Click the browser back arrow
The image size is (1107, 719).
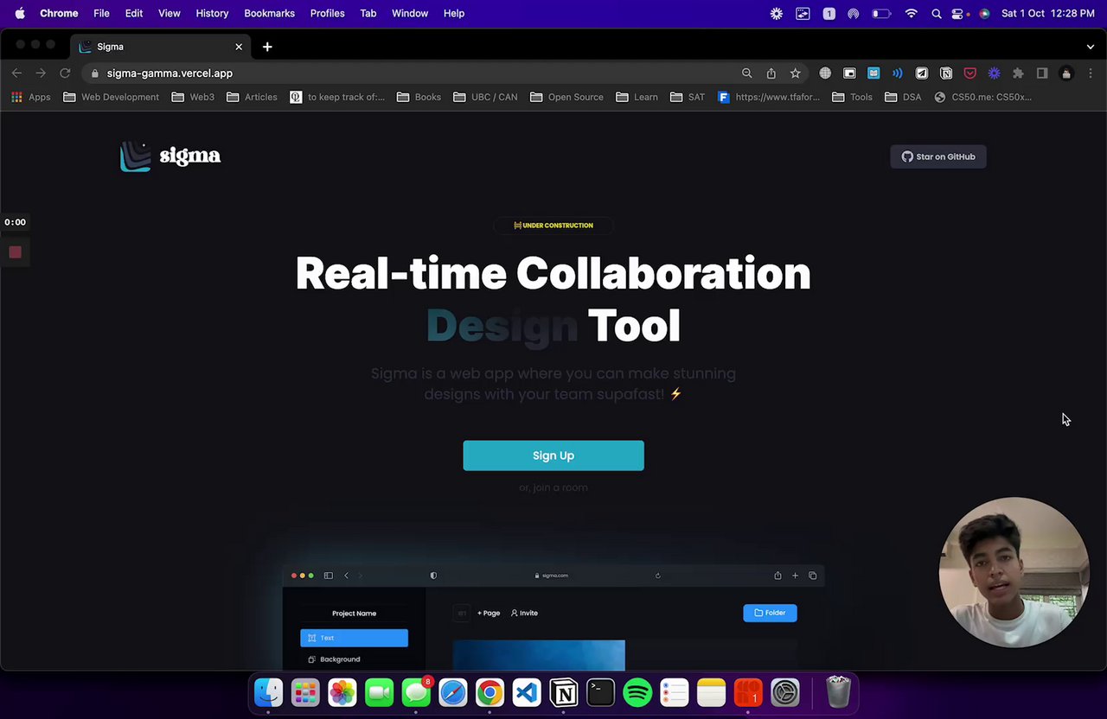click(16, 73)
